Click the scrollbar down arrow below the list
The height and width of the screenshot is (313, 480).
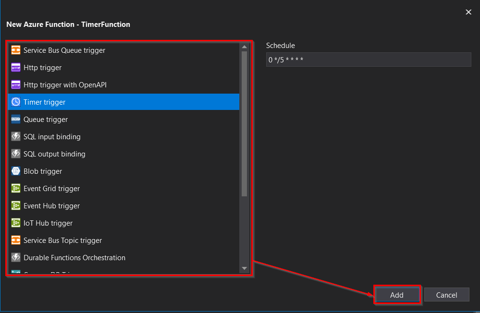pos(244,268)
